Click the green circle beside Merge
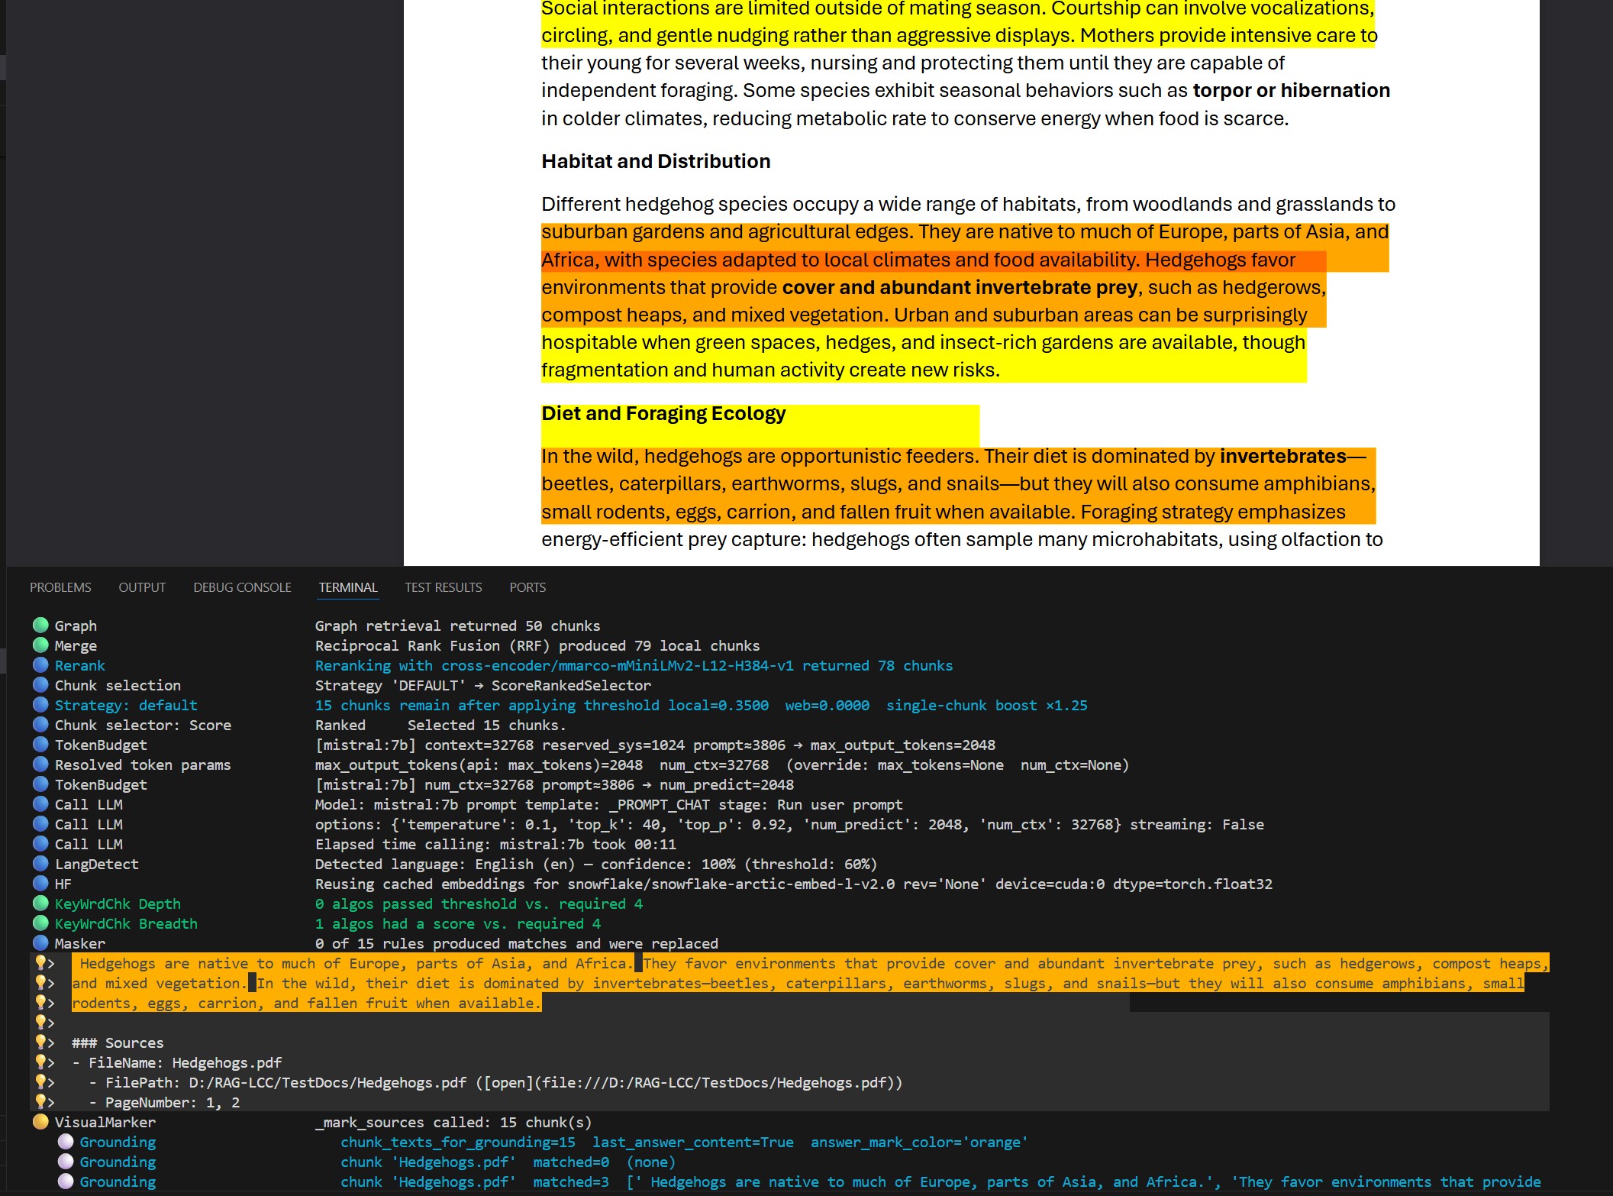The width and height of the screenshot is (1613, 1196). (40, 645)
